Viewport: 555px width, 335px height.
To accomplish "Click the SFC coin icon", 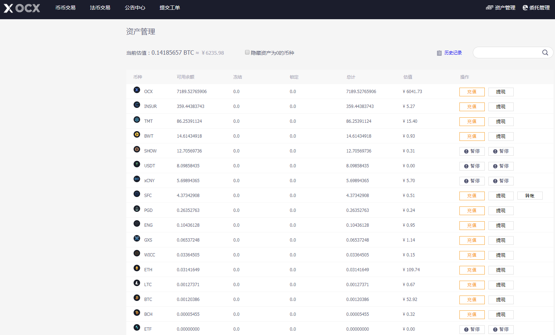I will tap(137, 194).
